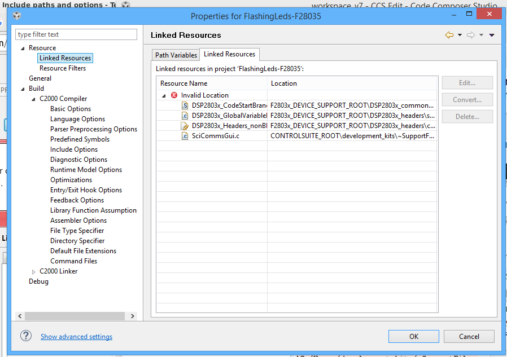The image size is (507, 357).
Task: Click the back navigation arrow icon
Action: tap(449, 35)
